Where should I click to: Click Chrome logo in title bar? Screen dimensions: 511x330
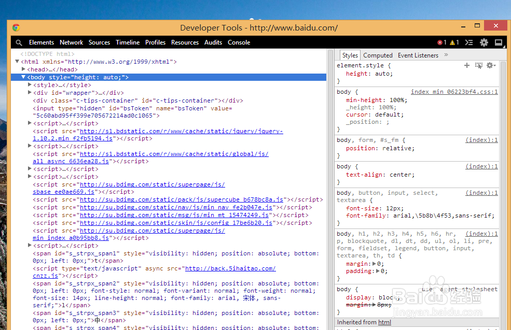click(16, 27)
